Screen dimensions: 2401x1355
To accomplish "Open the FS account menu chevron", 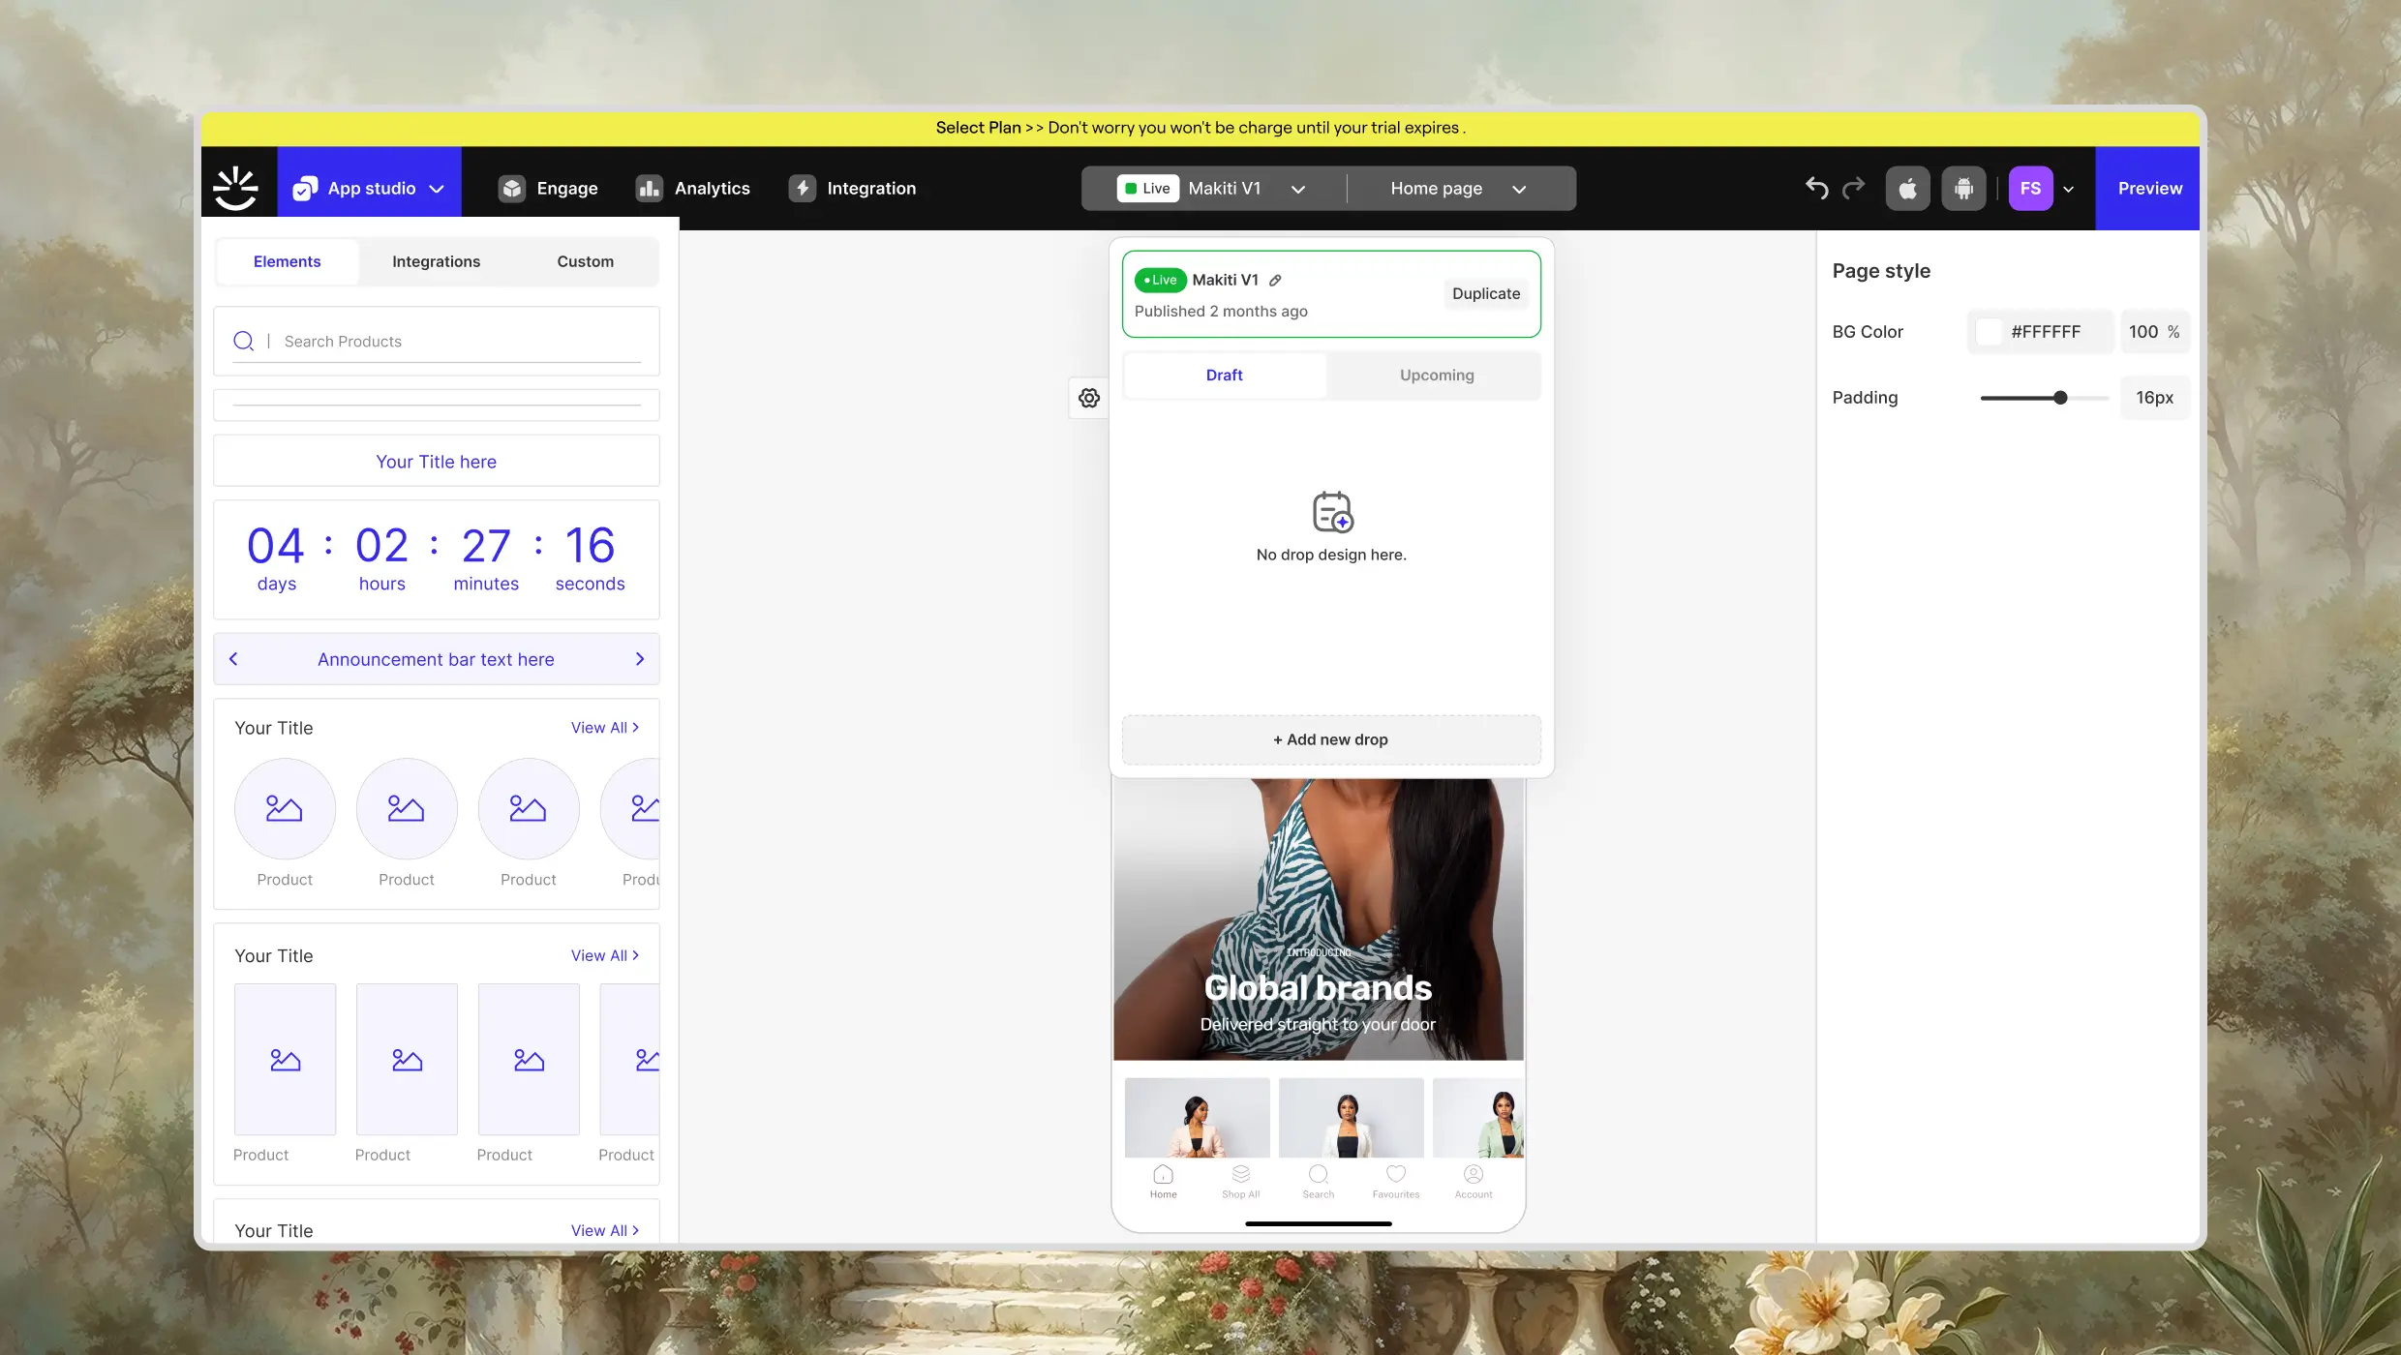I will 2069,189.
